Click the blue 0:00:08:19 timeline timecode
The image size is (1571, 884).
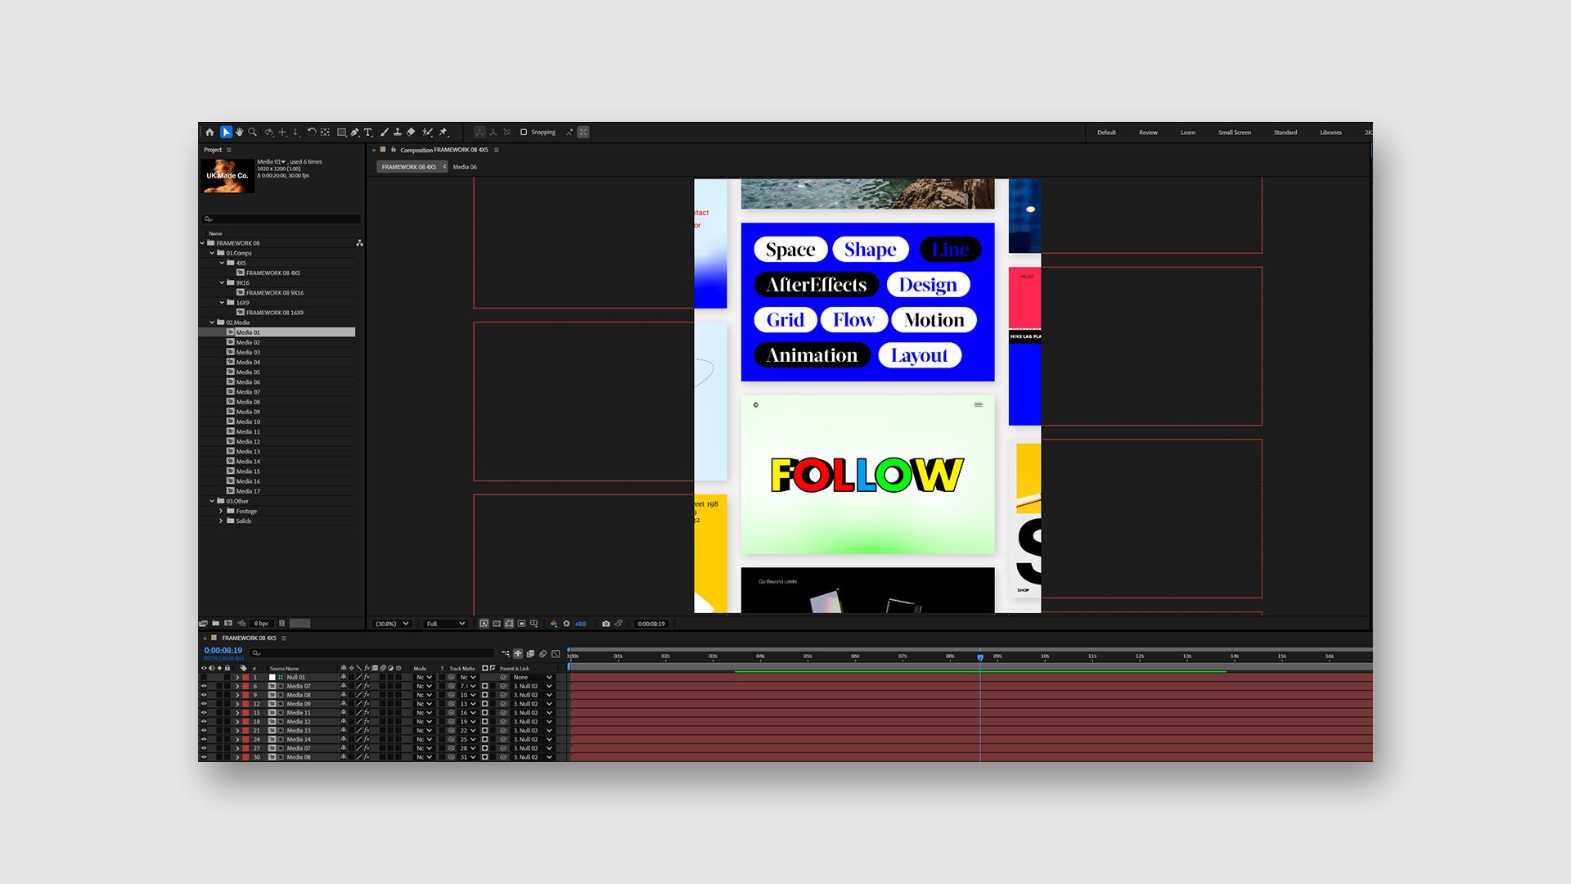click(x=223, y=650)
